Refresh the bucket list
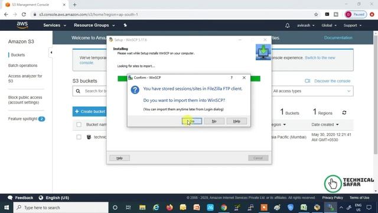Image resolution: width=378 pixels, height=213 pixels. (x=344, y=112)
